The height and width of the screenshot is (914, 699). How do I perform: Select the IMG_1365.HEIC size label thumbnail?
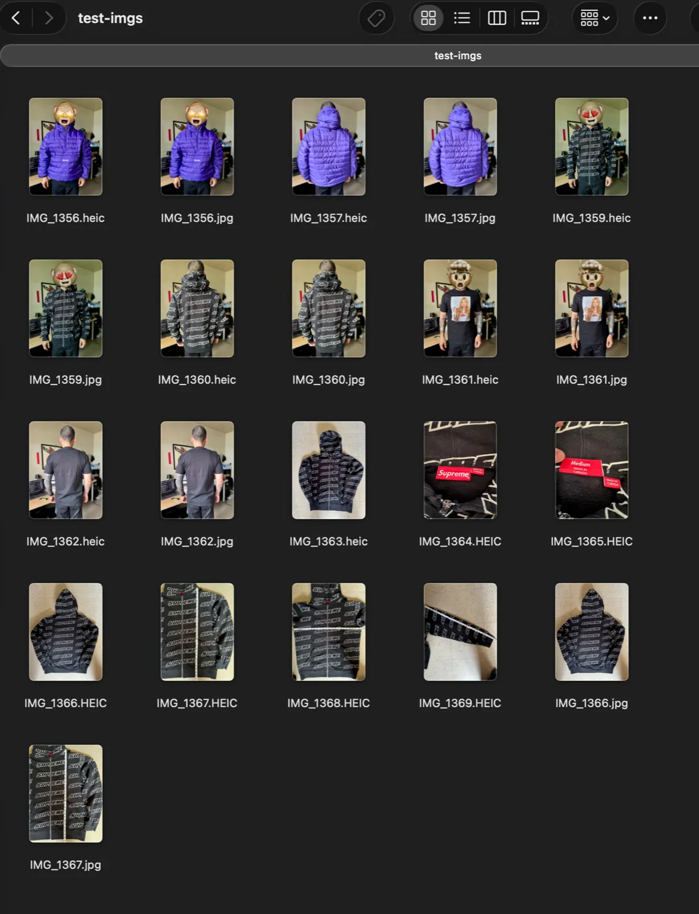pos(592,470)
